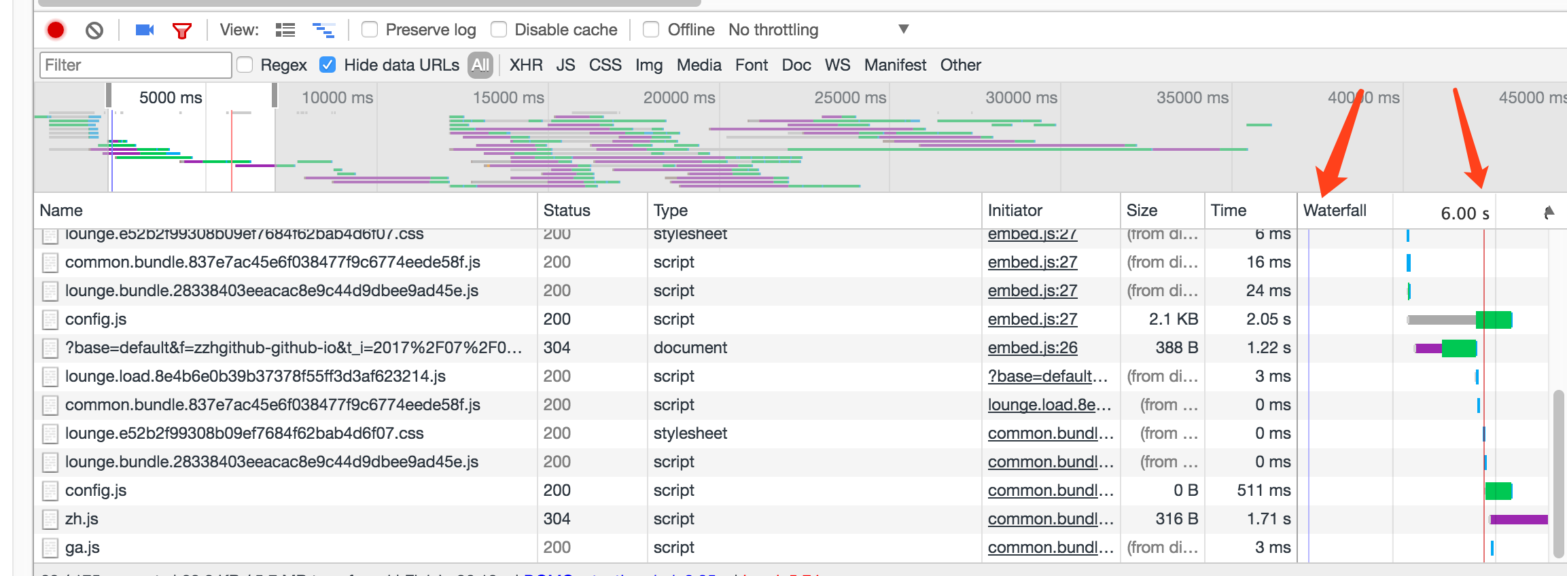The width and height of the screenshot is (1567, 576).
Task: Open embed.js:26 initiator link
Action: click(x=1032, y=348)
